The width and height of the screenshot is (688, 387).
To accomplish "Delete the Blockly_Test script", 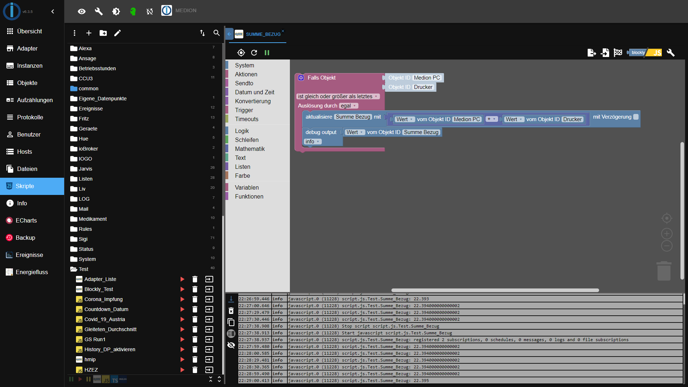I will (195, 289).
